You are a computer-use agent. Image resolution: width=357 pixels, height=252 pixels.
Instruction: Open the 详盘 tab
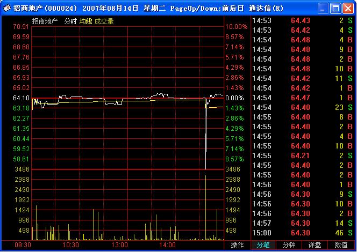tap(315, 245)
